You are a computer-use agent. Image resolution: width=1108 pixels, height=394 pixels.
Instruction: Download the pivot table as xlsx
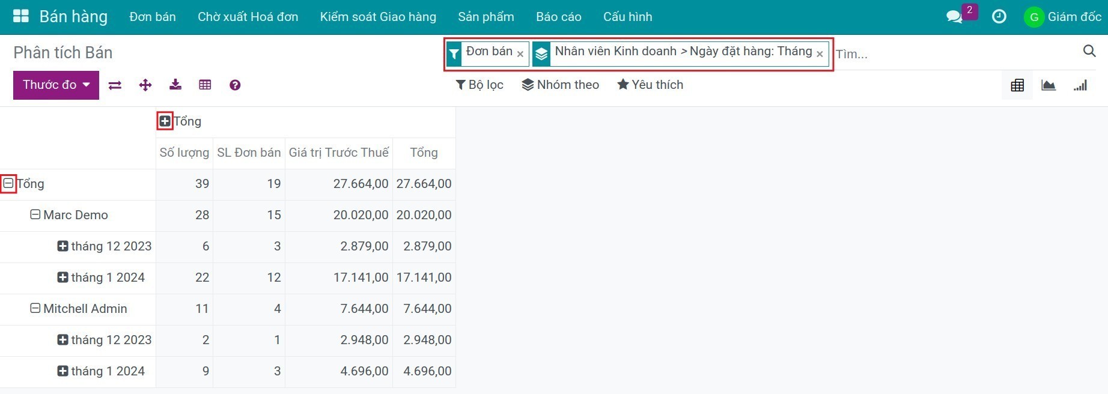click(x=175, y=85)
